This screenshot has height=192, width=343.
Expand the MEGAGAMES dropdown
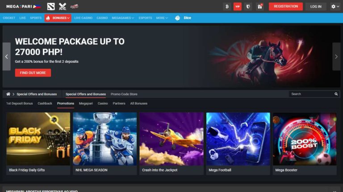[x=123, y=18]
